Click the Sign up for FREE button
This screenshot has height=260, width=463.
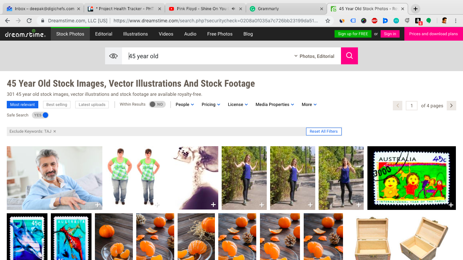point(353,34)
